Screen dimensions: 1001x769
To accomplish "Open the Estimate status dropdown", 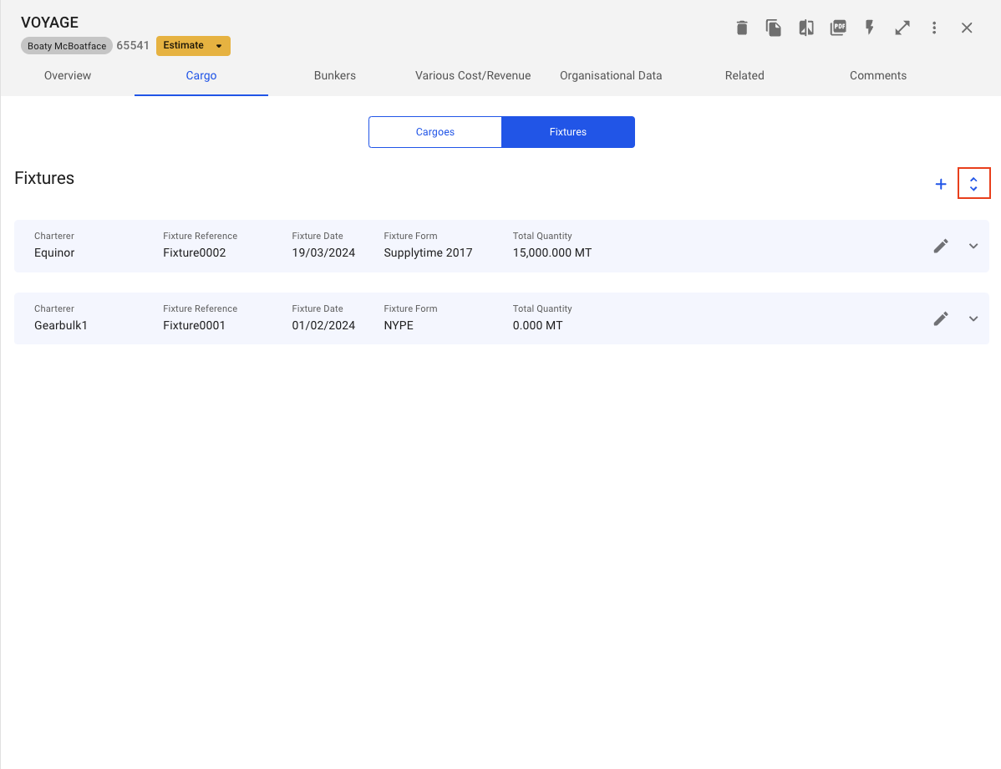I will pyautogui.click(x=193, y=46).
